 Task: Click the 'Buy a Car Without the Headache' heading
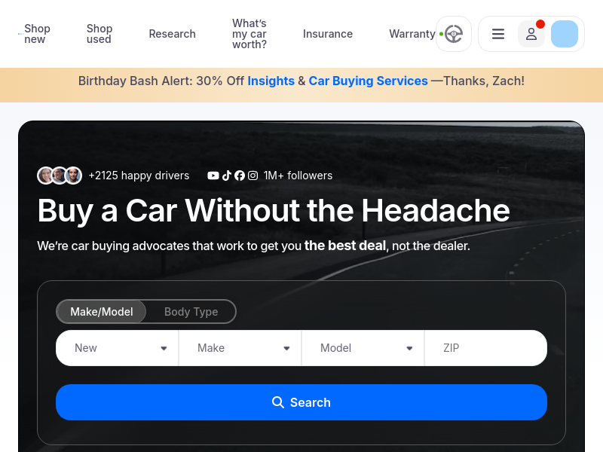274,211
